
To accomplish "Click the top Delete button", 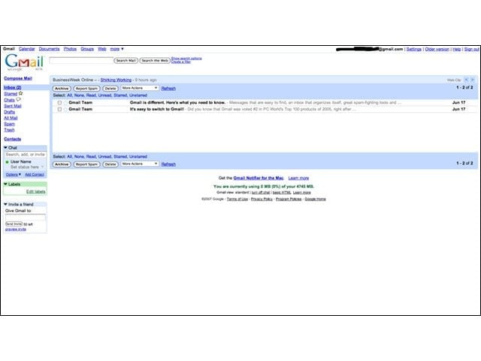I will (110, 89).
